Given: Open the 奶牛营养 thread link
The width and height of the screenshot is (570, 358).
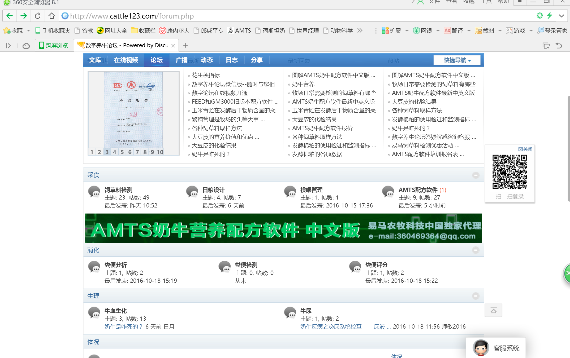Looking at the screenshot, I should coord(303,84).
